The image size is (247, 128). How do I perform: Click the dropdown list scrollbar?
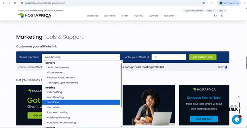[x=121, y=85]
